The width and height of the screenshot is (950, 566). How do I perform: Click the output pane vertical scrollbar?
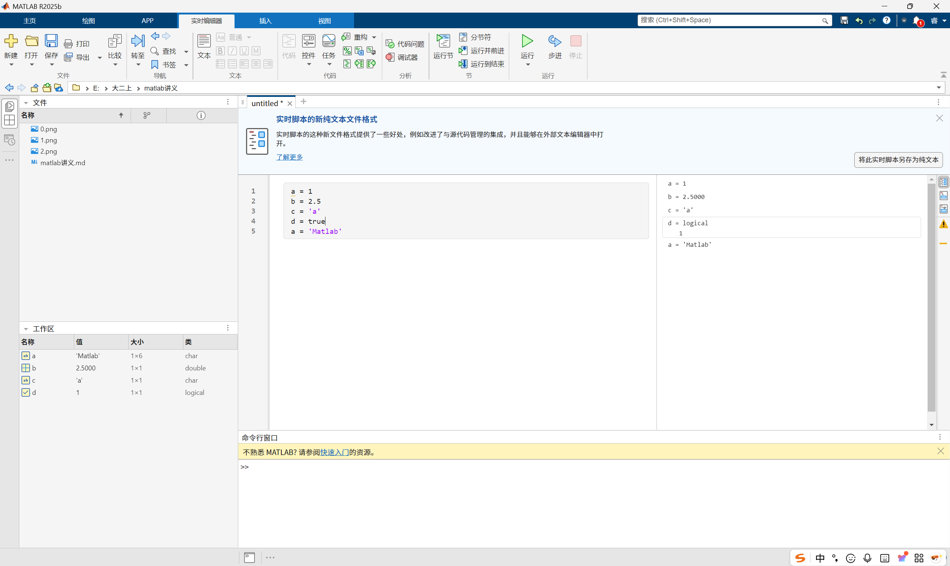pyautogui.click(x=931, y=298)
